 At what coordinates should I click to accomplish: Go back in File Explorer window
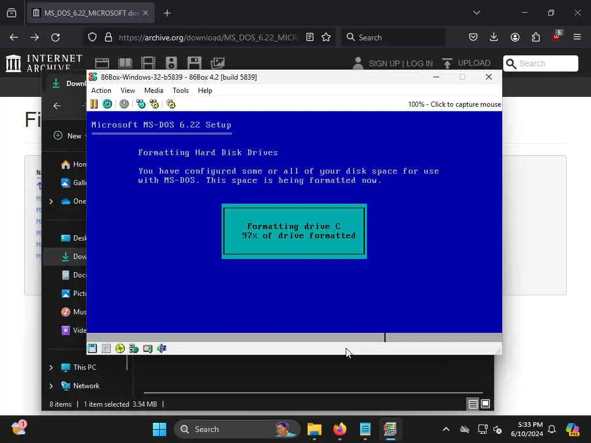[x=57, y=106]
